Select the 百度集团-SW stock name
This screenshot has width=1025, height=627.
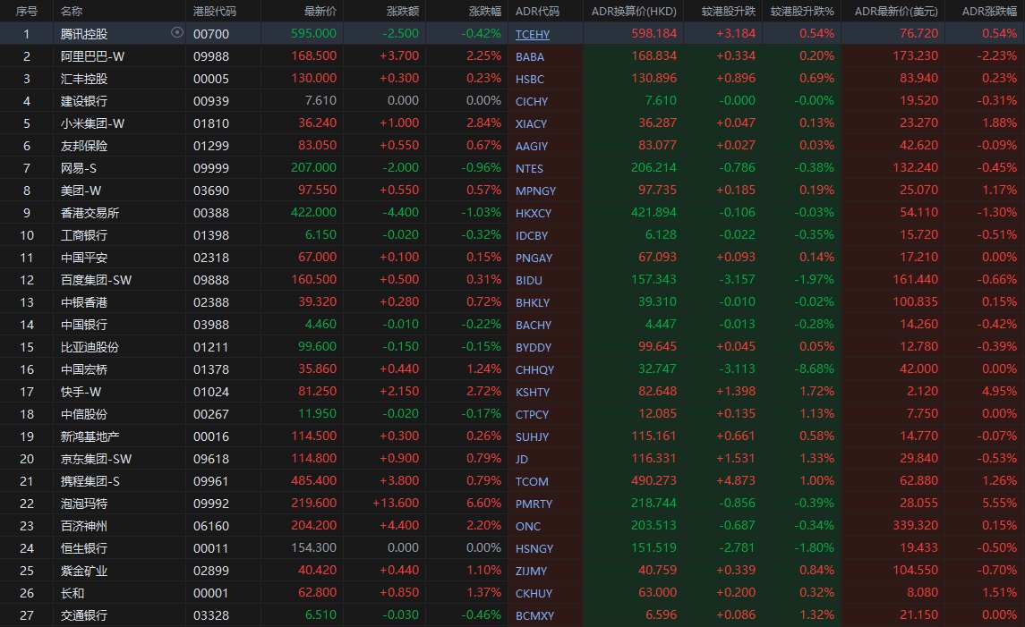[x=96, y=280]
